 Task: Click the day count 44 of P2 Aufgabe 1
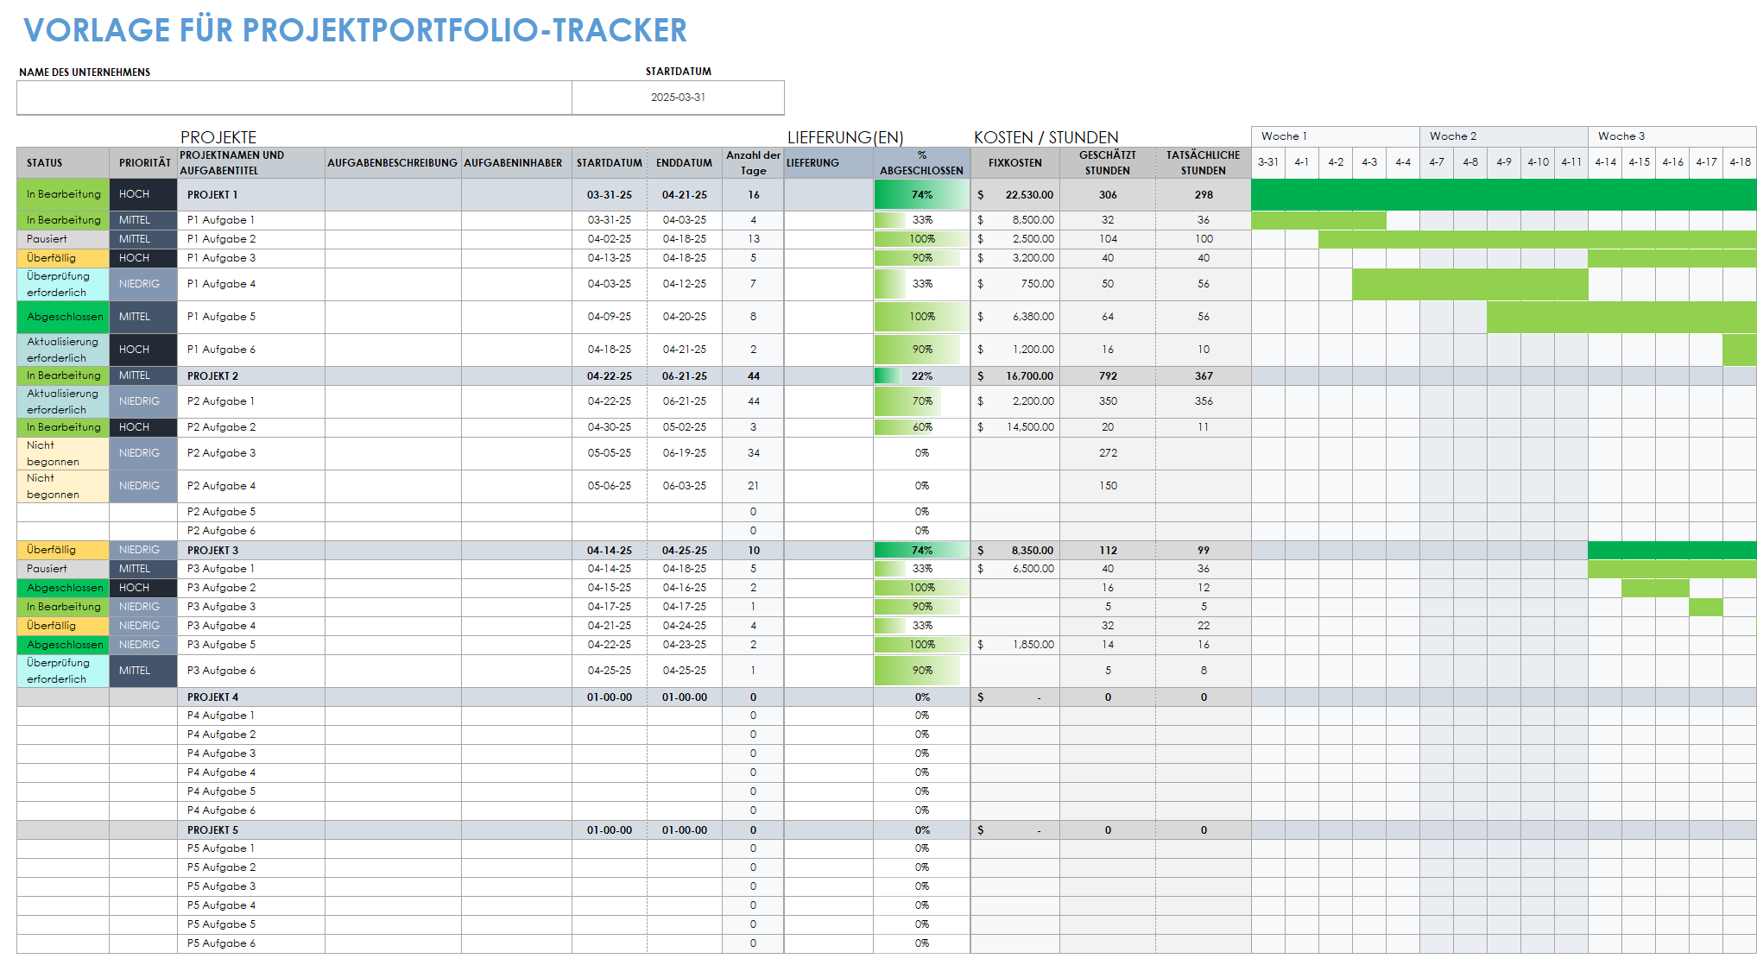(754, 402)
